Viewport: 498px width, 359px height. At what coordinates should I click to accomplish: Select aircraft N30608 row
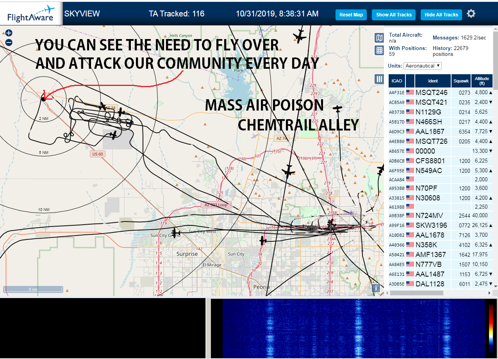pos(441,198)
